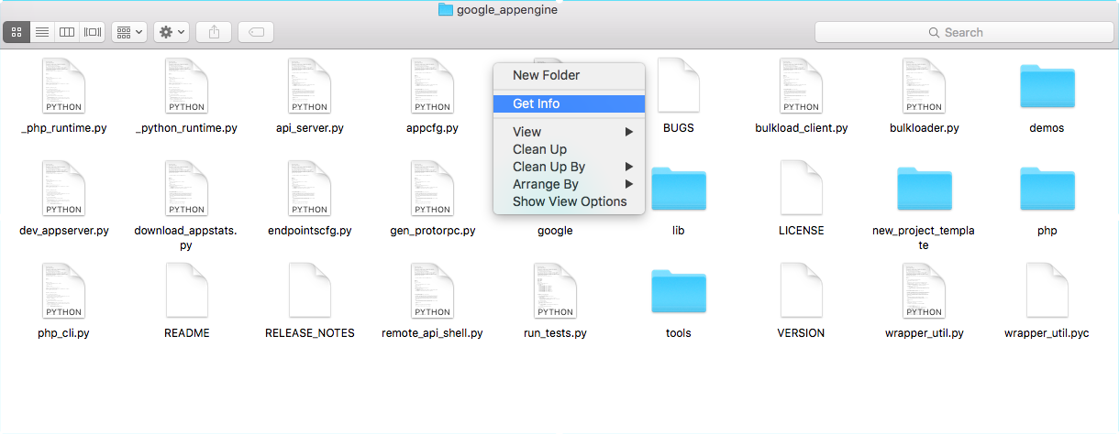Click the google_appengine title folder icon
1119x434 pixels.
click(x=446, y=9)
